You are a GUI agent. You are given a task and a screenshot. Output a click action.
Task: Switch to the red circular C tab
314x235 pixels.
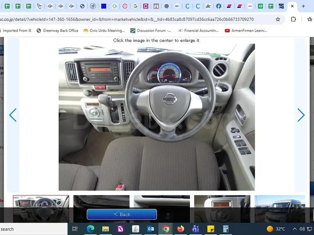(x=125, y=6)
